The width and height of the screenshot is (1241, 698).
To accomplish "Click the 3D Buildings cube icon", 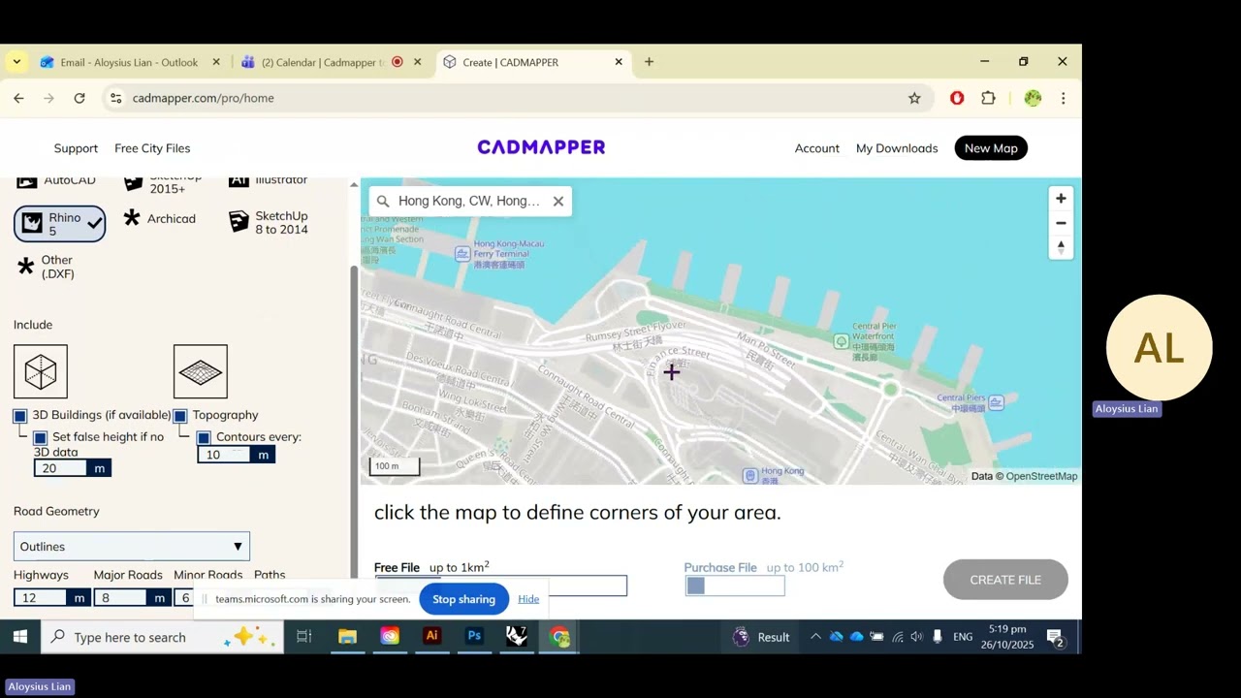I will [x=41, y=371].
